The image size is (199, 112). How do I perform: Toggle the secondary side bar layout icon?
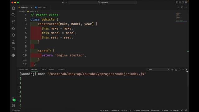tap(183, 2)
